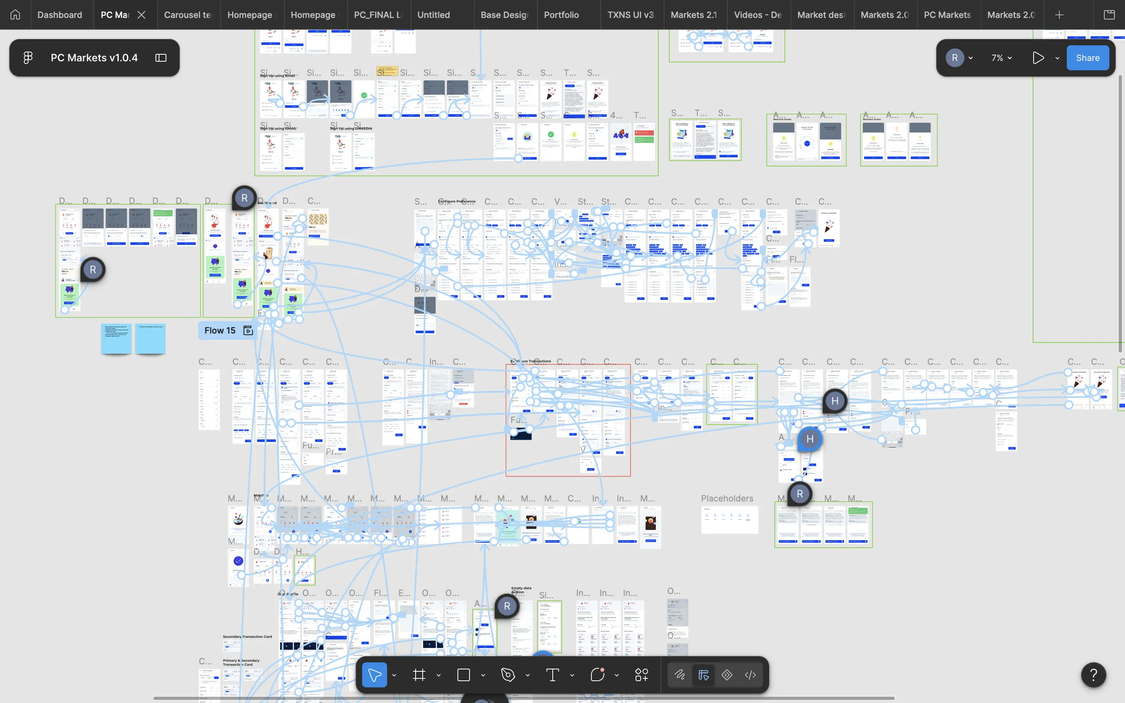This screenshot has height=703, width=1125.
Task: Open the 7% zoom dropdown
Action: 1001,58
